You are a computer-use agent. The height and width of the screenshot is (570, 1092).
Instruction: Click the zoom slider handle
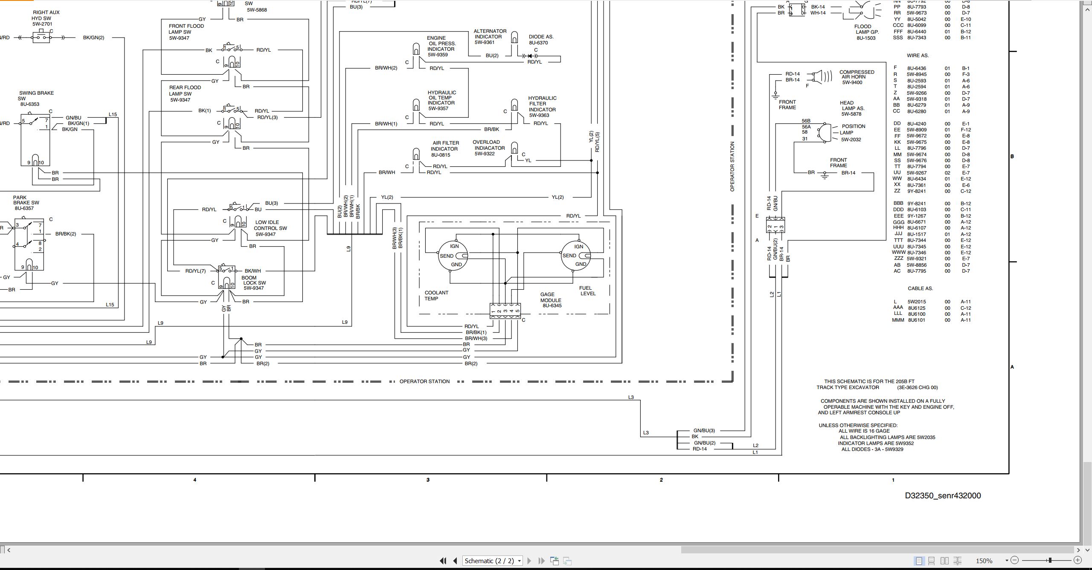(1050, 561)
